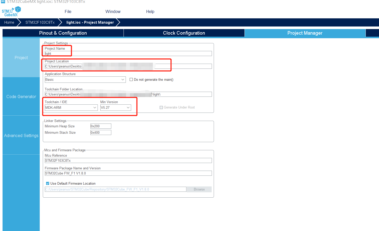Click the Min Version label
This screenshot has width=379, height=231.
109,102
